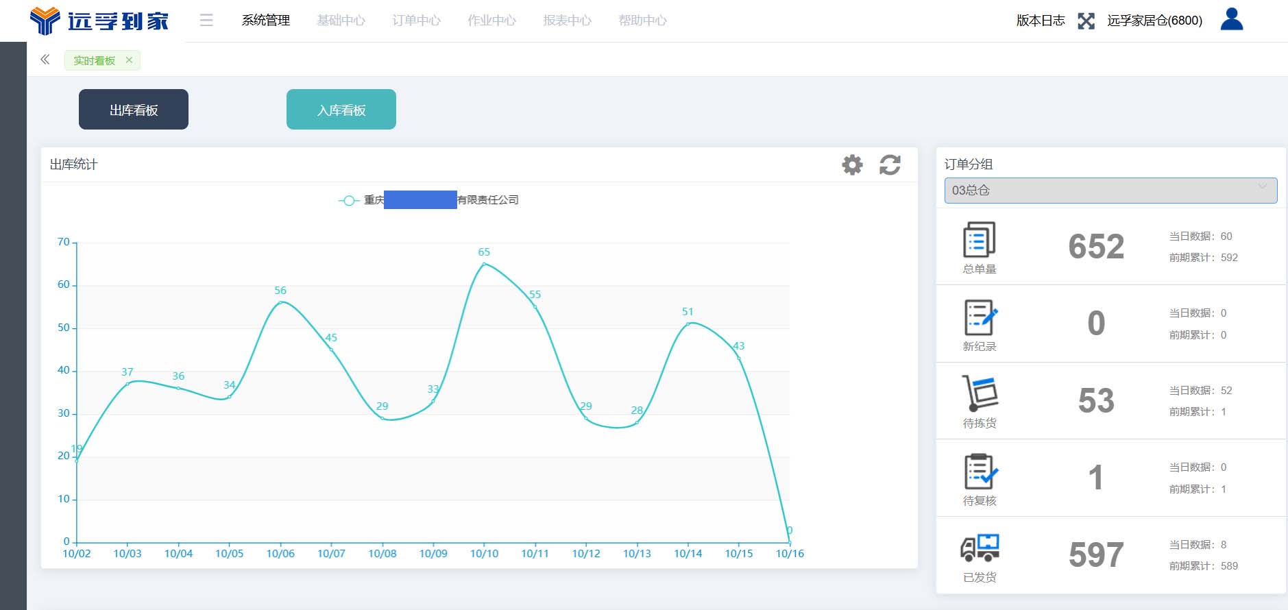Select the 出库看板 button

click(x=134, y=110)
